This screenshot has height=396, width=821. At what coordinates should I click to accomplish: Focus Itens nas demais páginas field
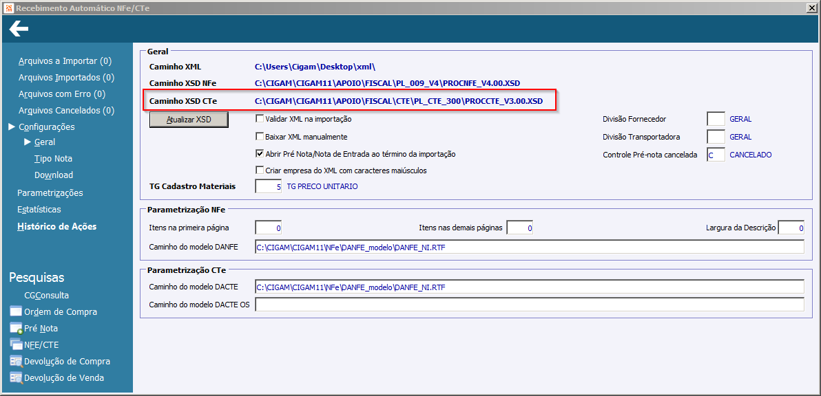pos(520,228)
